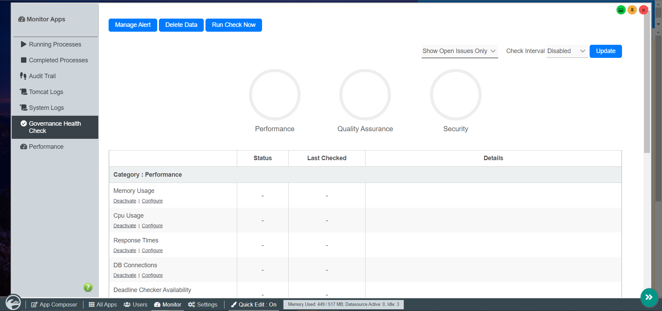The image size is (662, 311).
Task: Click the green help question mark icon
Action: [88, 287]
